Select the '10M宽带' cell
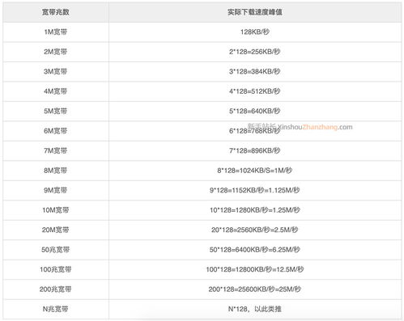 pos(56,210)
